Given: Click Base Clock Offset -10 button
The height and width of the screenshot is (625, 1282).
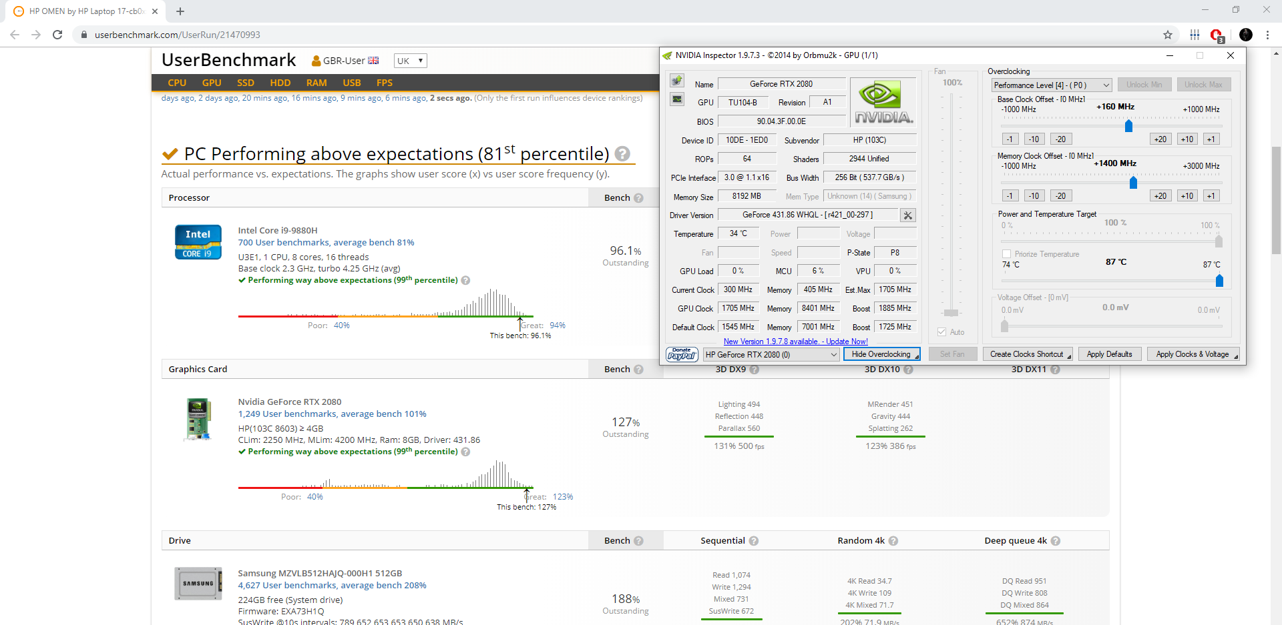Looking at the screenshot, I should pos(1034,139).
